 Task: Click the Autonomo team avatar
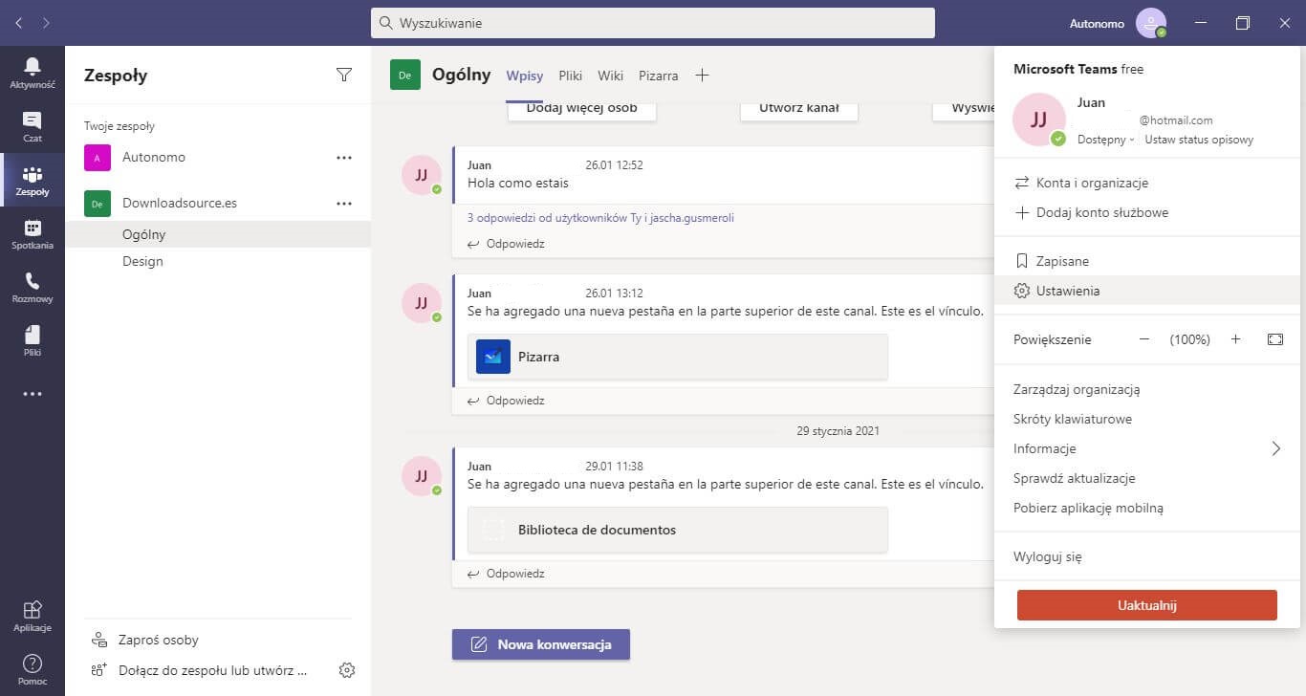[98, 158]
